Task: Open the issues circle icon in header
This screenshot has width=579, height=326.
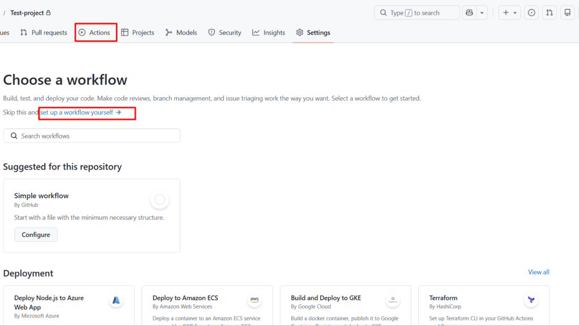Action: [x=532, y=12]
